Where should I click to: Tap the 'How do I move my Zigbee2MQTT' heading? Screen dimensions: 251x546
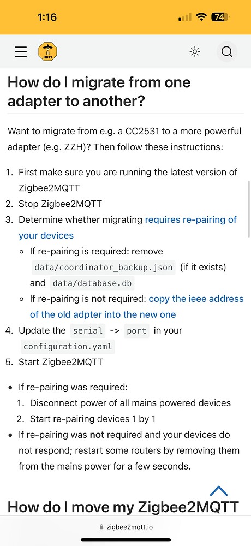pos(123,507)
